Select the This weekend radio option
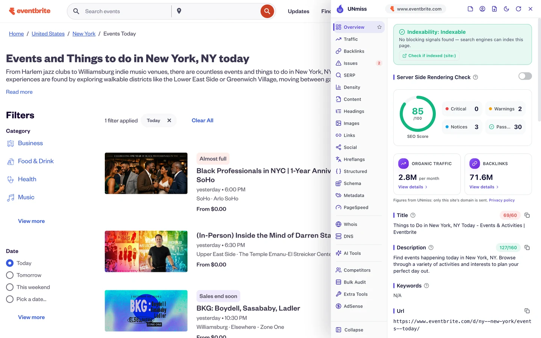 (10, 287)
